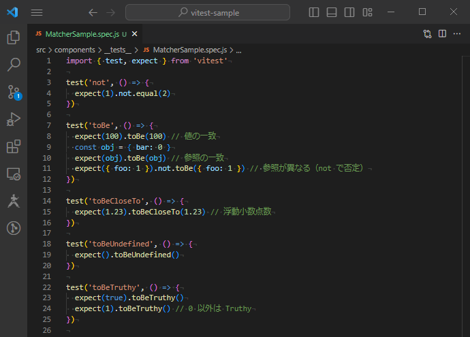Click the components breadcrumb segment
The height and width of the screenshot is (337, 470).
pos(75,50)
